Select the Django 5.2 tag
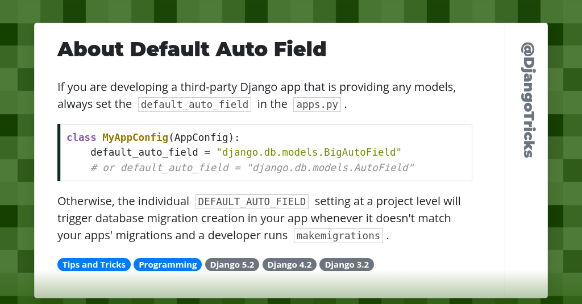Screen dimensions: 582x304 coord(232,265)
